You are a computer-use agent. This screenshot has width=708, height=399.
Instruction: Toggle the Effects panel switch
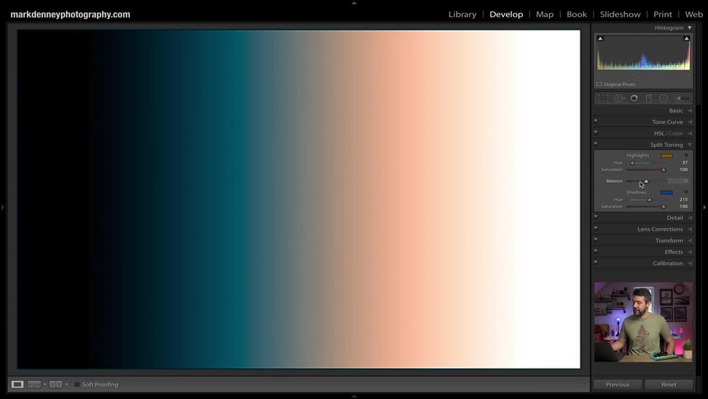(x=596, y=250)
